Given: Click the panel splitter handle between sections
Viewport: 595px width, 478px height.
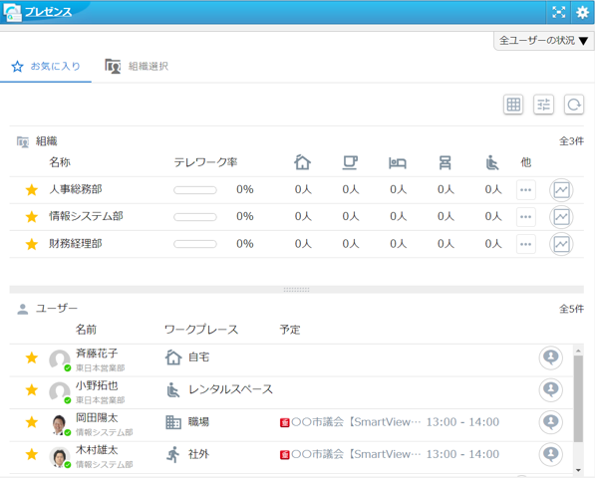Looking at the screenshot, I should 296,290.
